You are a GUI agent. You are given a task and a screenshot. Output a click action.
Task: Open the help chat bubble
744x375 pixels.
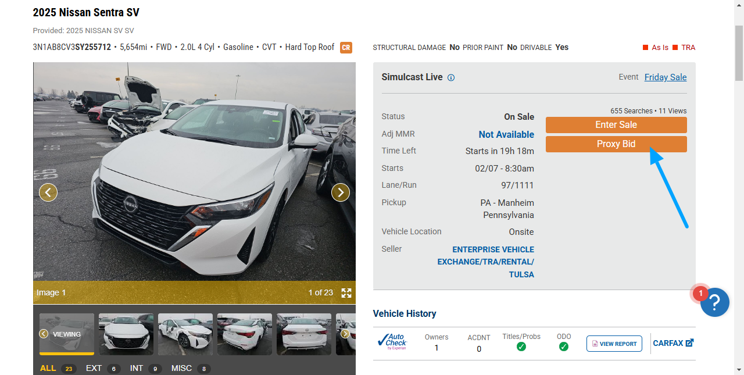point(714,302)
